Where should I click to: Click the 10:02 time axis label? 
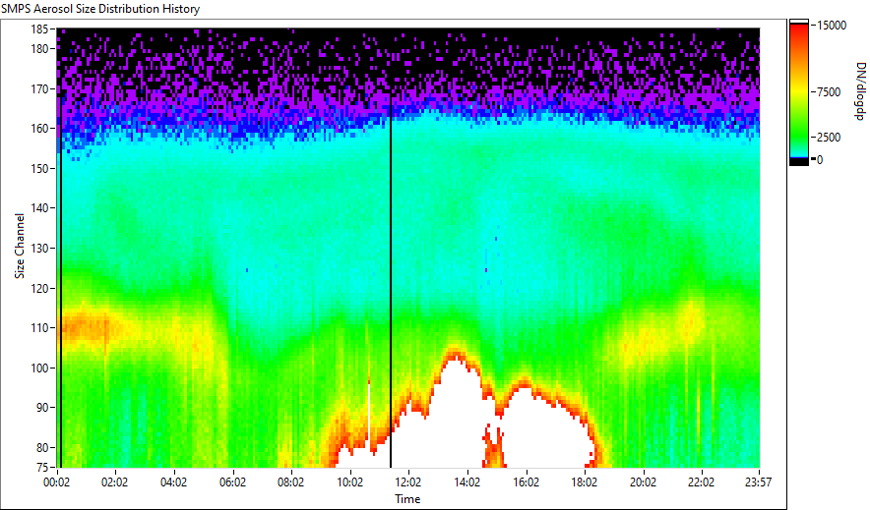350,482
